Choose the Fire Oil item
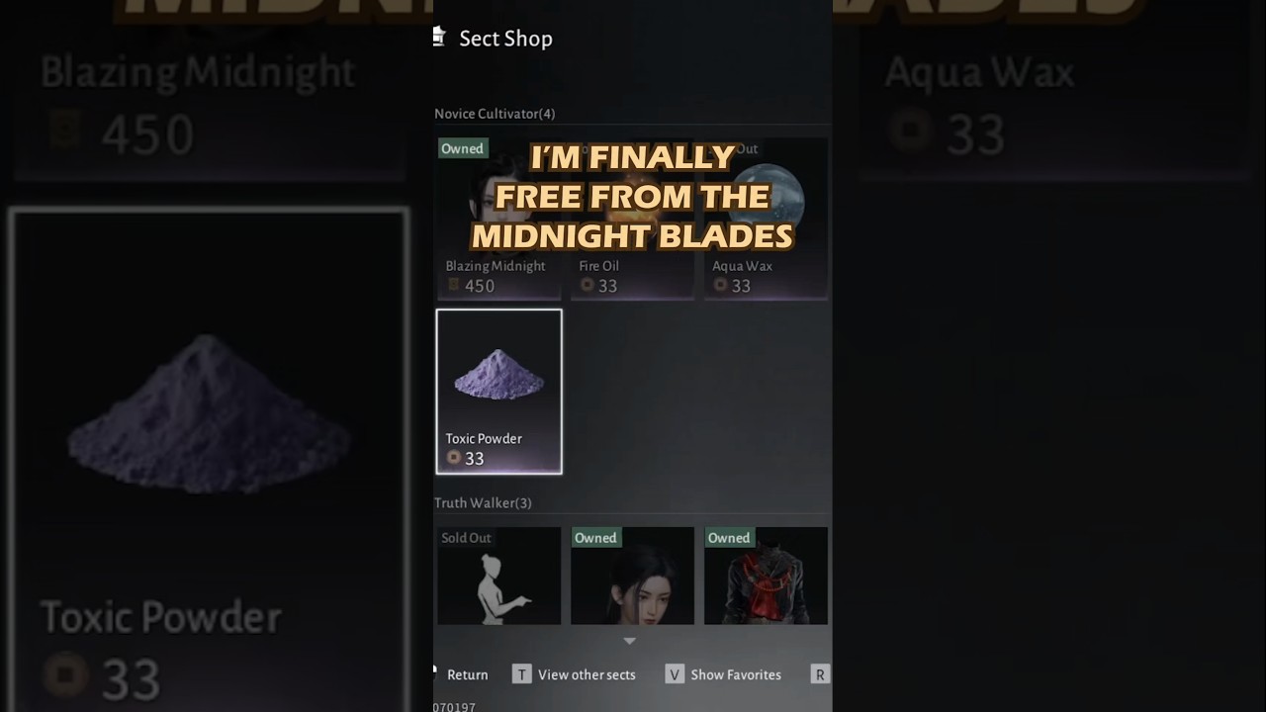Screen dimensions: 1266x712 point(632,219)
